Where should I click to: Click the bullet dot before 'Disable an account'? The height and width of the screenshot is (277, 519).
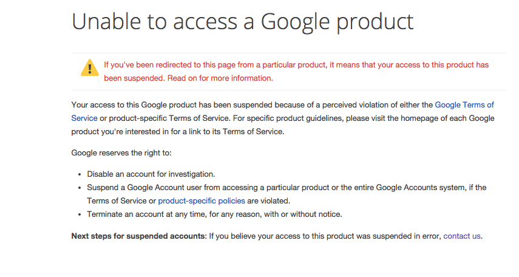(x=80, y=174)
